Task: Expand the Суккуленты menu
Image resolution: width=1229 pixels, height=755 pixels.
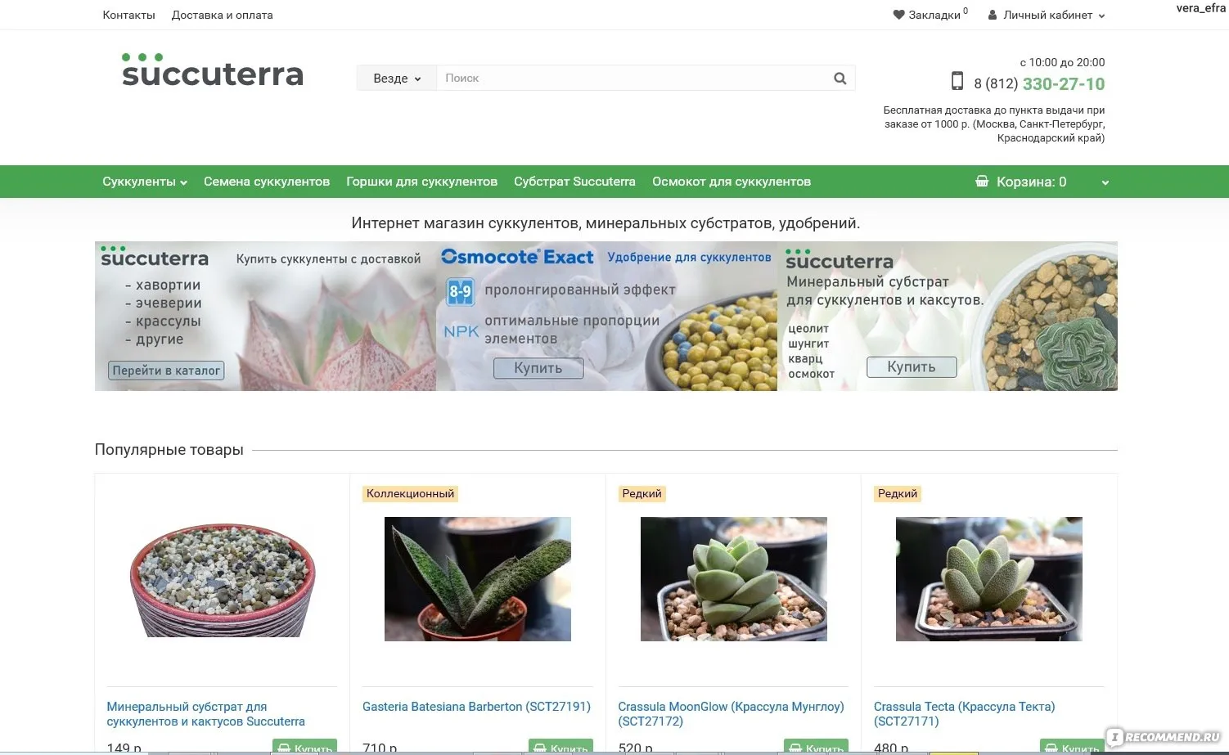Action: (x=145, y=182)
